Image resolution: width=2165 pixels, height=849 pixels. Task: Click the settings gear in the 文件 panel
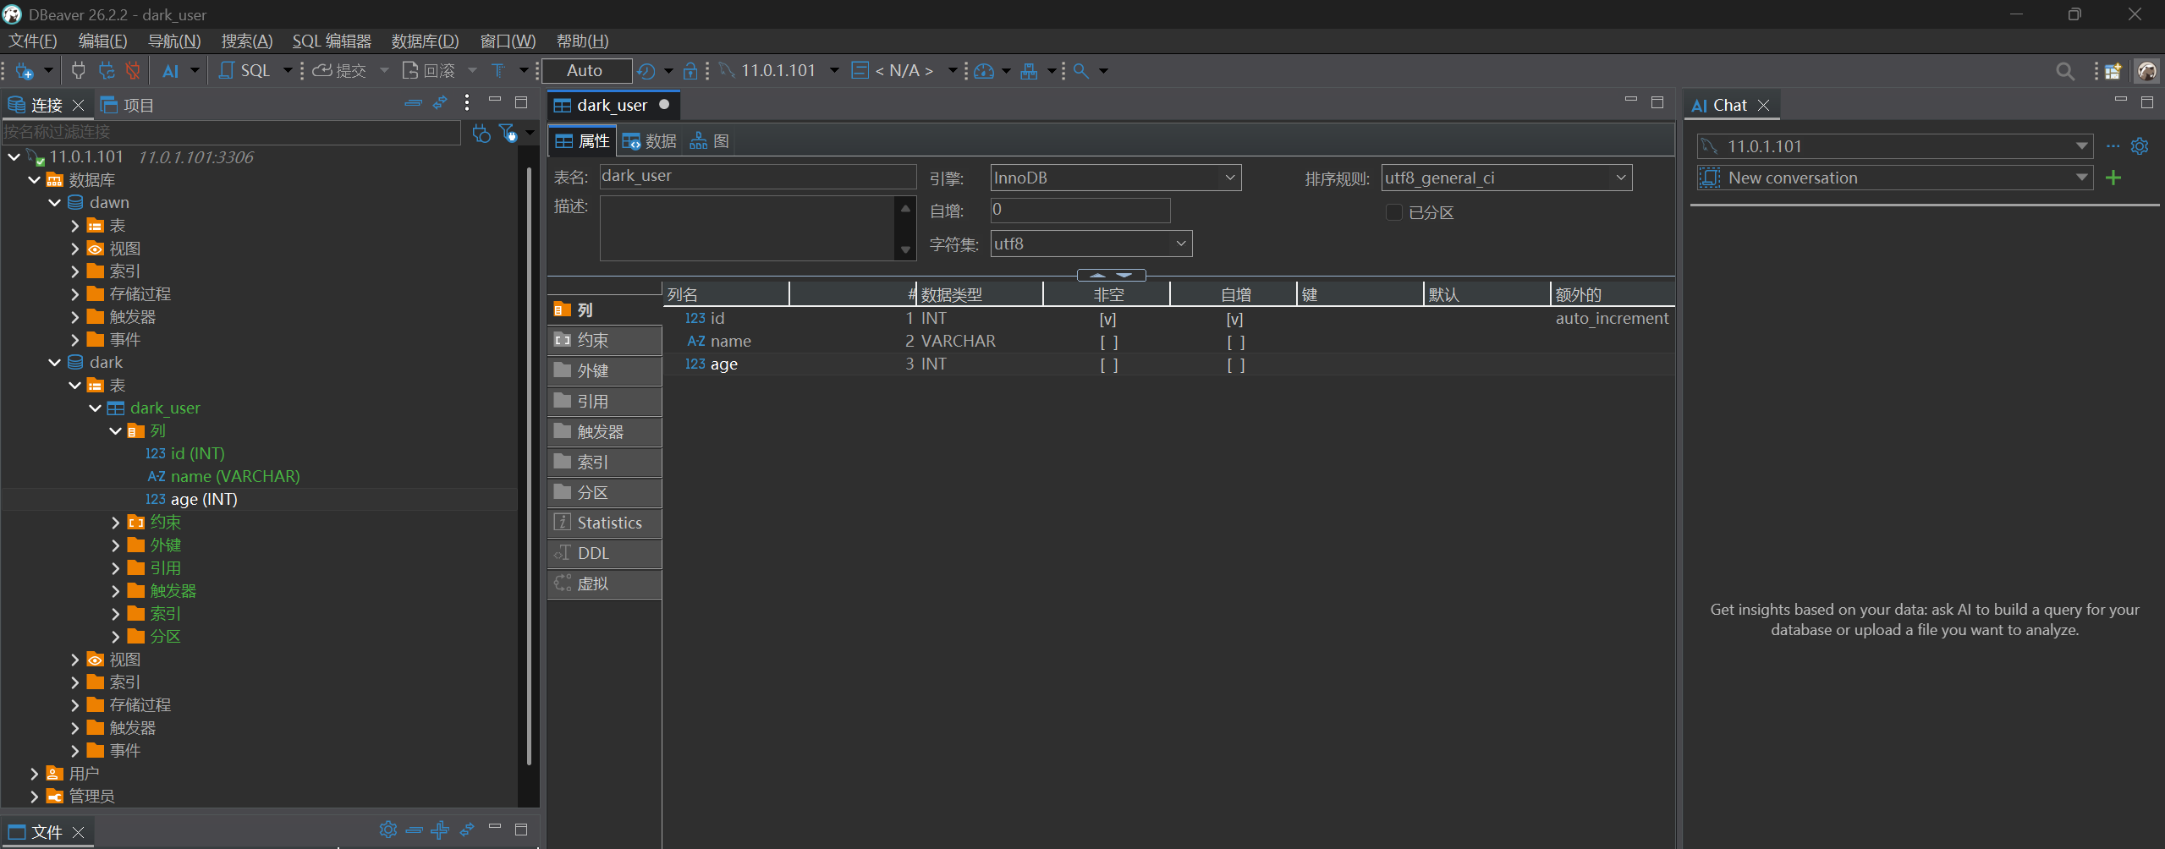click(x=387, y=830)
